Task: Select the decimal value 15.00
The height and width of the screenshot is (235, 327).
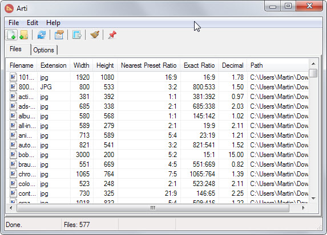Action: [236, 155]
